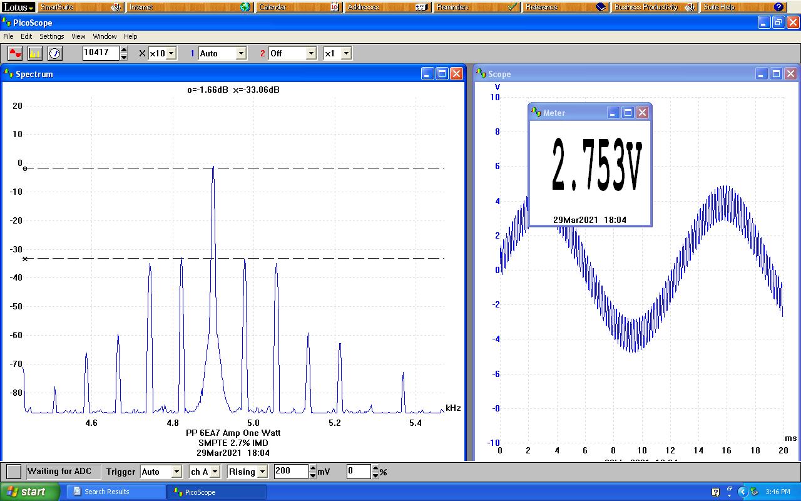
Task: Click the Waiting for ADC status text
Action: [x=59, y=472]
